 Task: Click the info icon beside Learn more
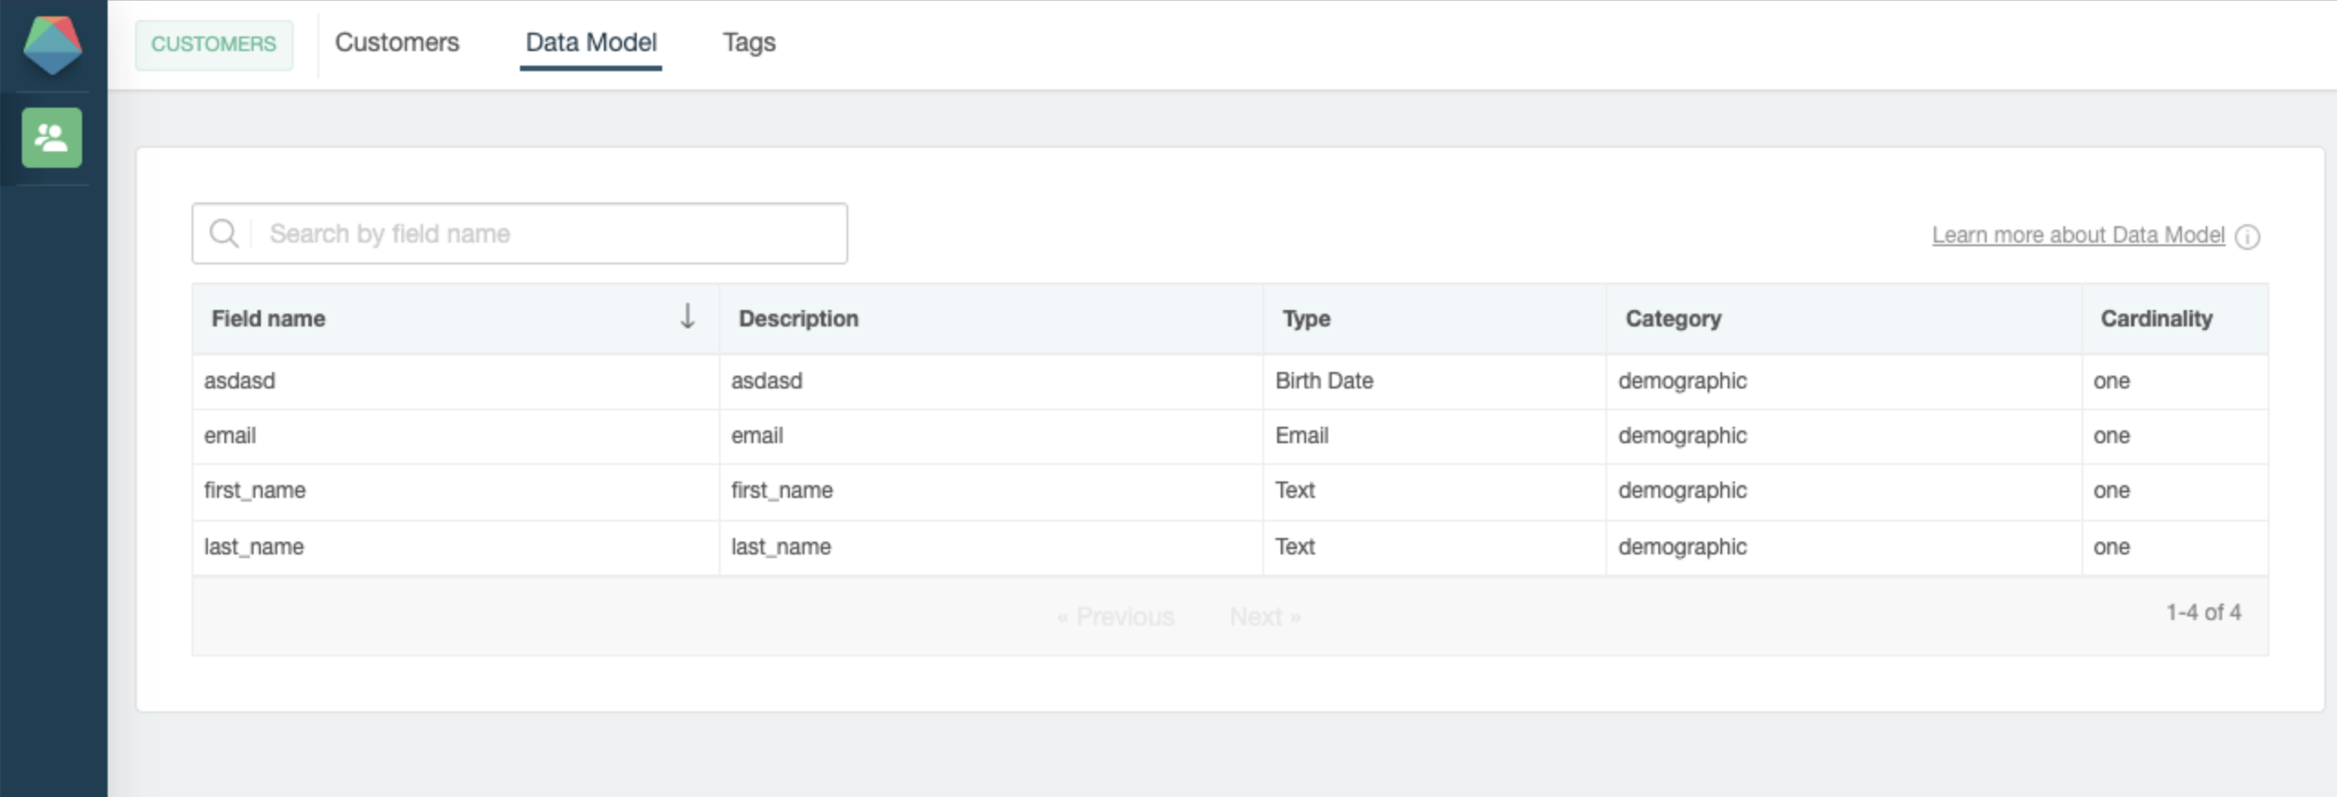tap(2248, 237)
